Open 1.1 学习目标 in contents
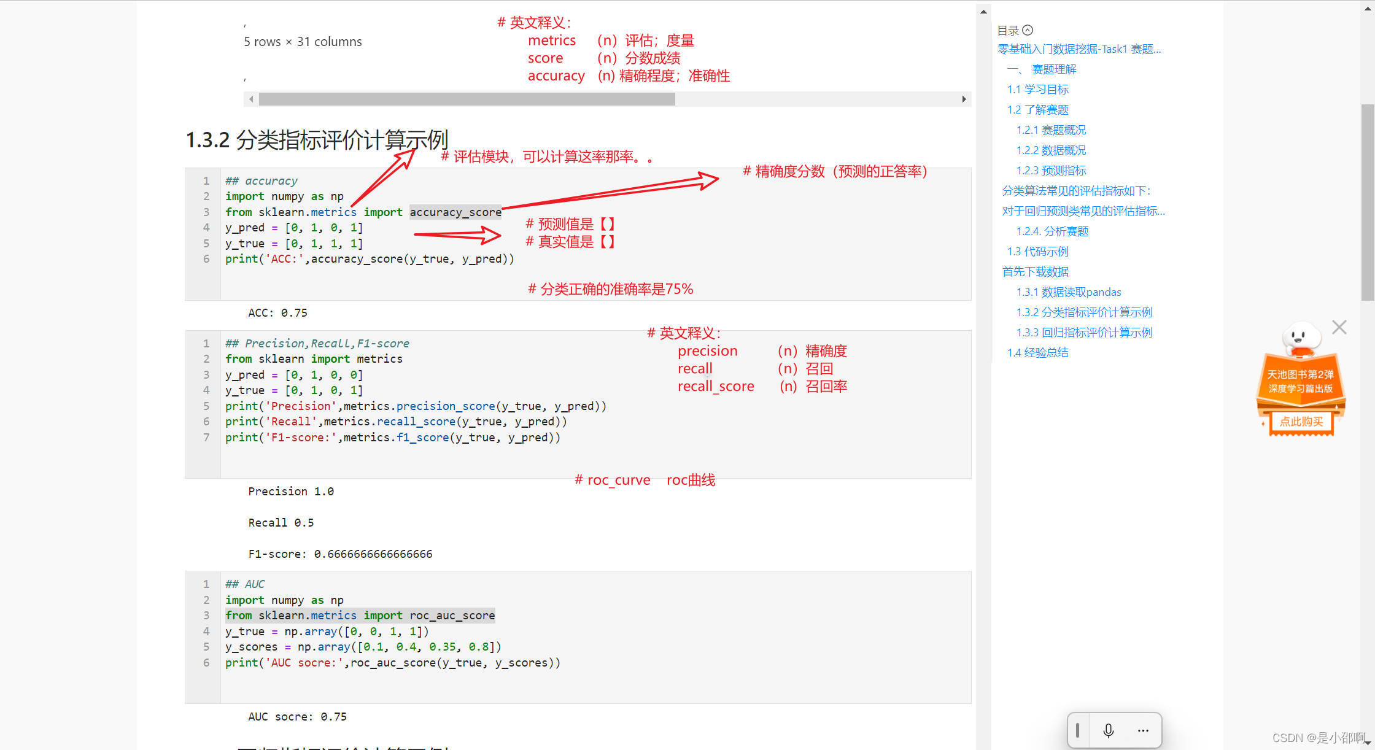 point(1037,90)
